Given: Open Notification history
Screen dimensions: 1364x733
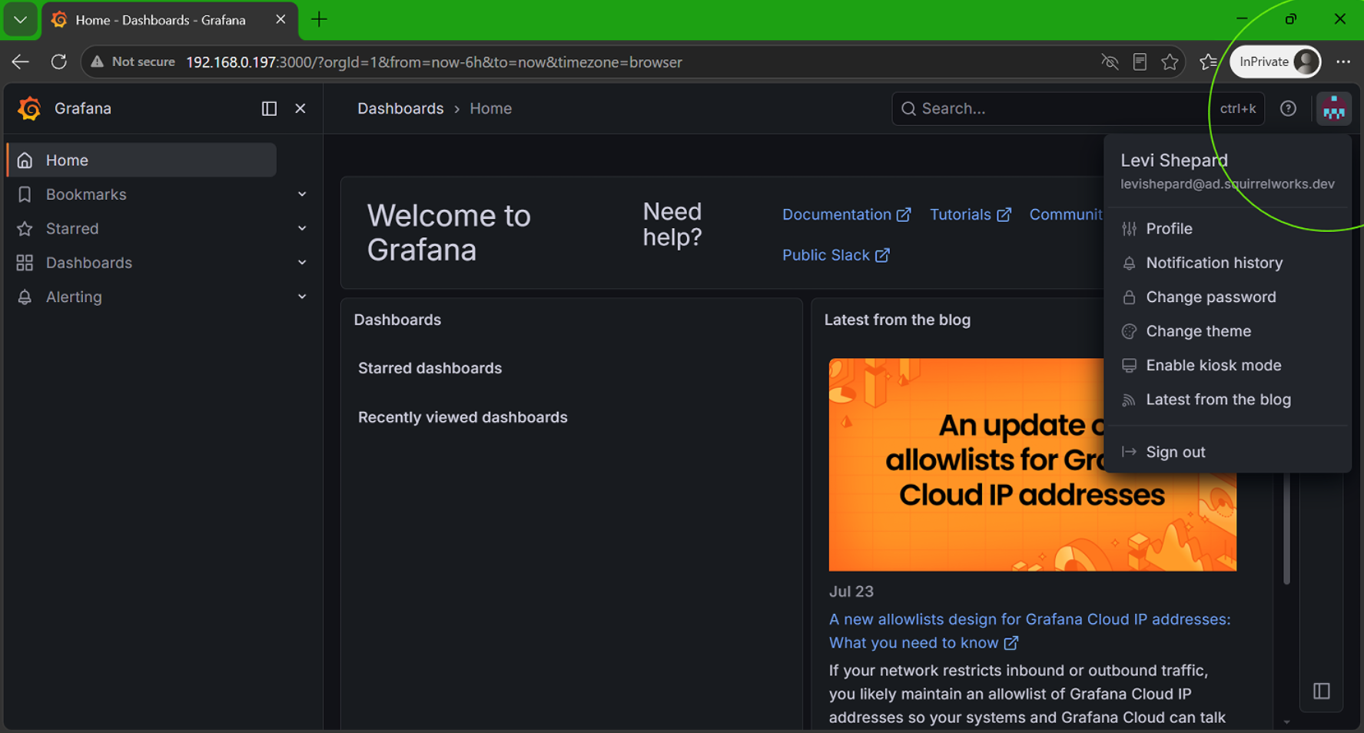Looking at the screenshot, I should click(x=1227, y=263).
